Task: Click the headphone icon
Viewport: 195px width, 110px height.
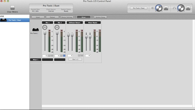Action: click(x=174, y=8)
